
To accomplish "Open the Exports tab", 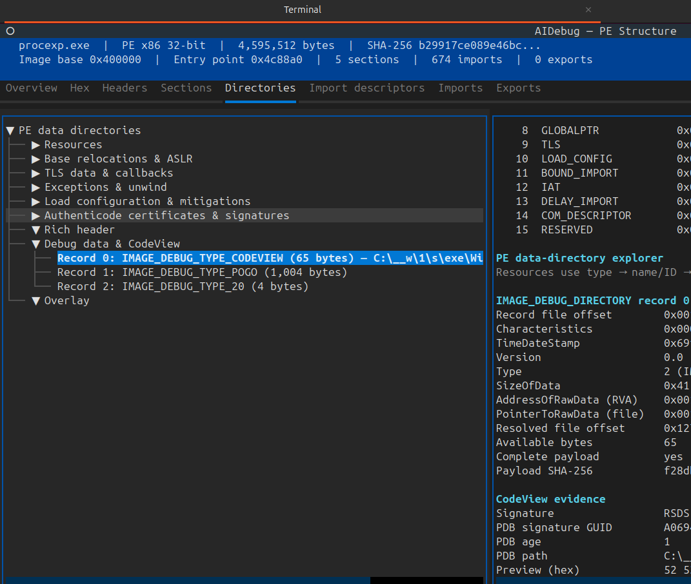I will coord(519,88).
